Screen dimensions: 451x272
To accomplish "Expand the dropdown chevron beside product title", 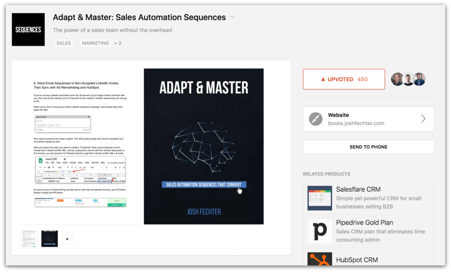I will pyautogui.click(x=233, y=17).
